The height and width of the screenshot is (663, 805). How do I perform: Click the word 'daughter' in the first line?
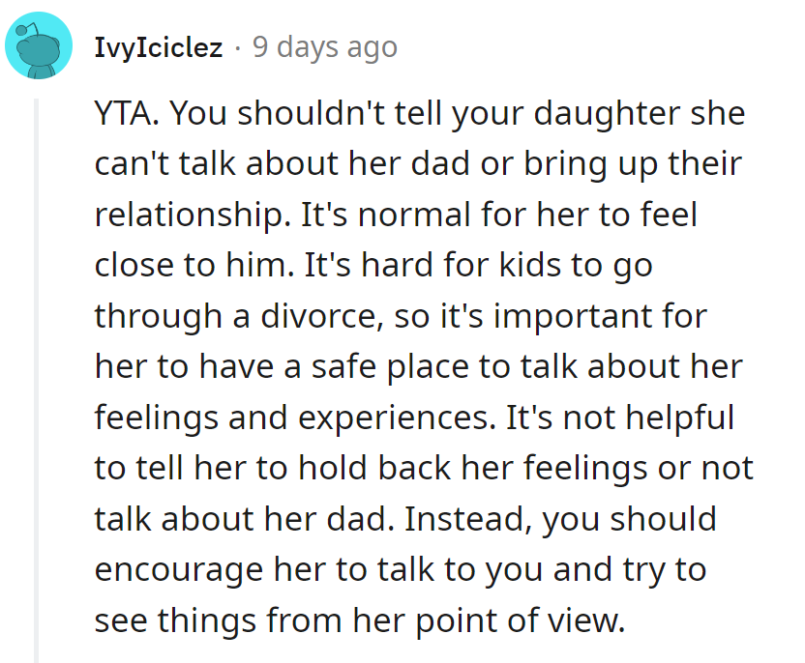point(607,114)
